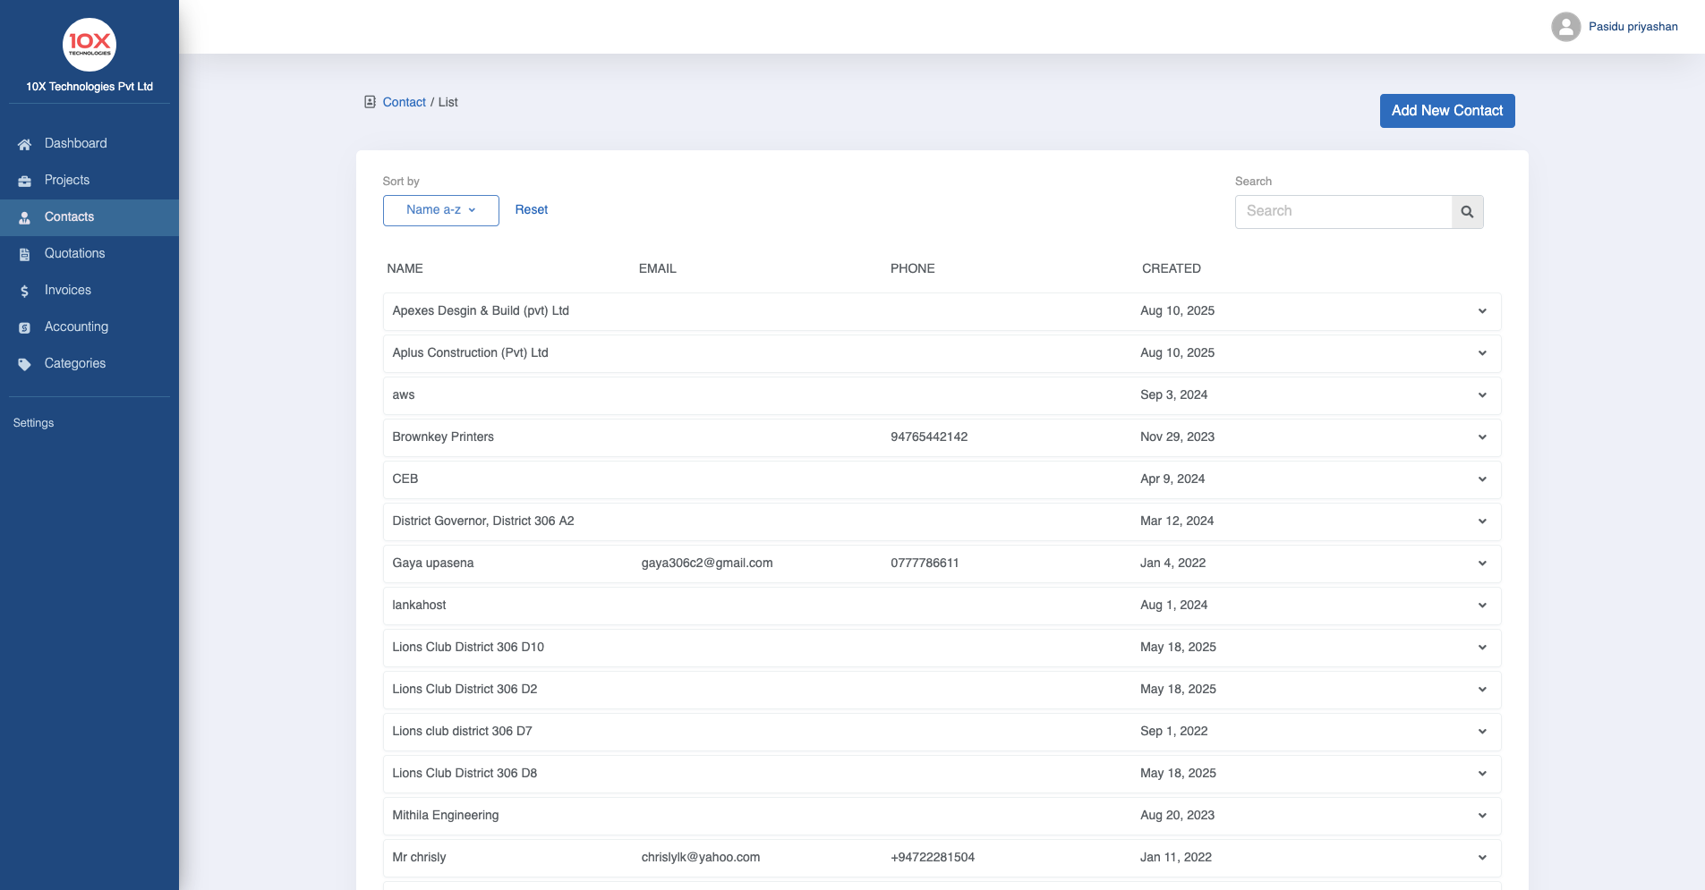Click the Add New Contact button
The width and height of the screenshot is (1705, 890).
tap(1445, 110)
